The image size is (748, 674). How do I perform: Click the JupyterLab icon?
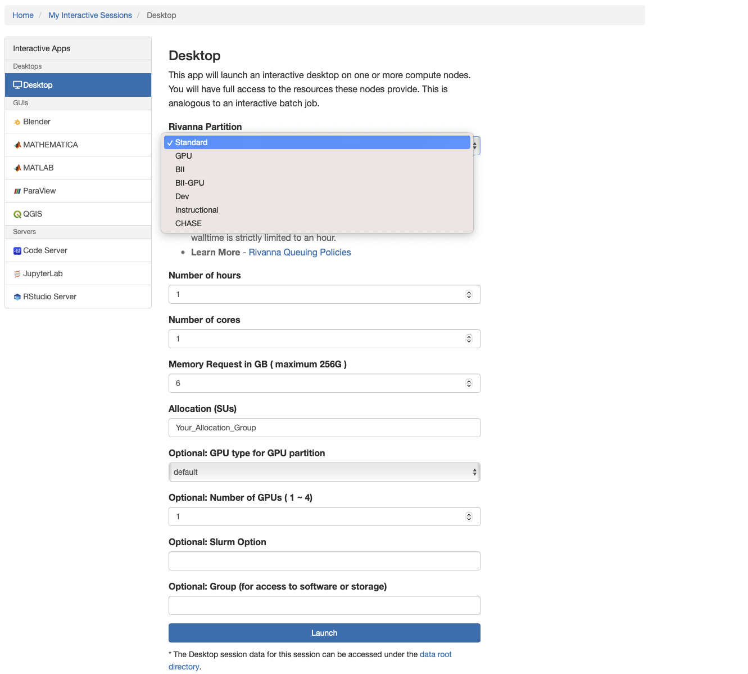(x=17, y=274)
